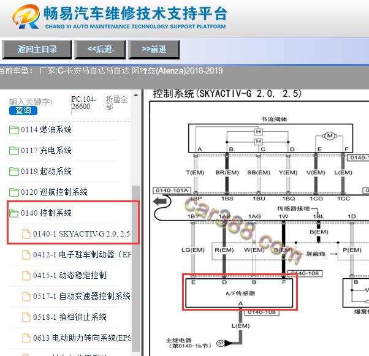Viewport: 369px width, 356px height.
Task: Select the 0140 控制系统 tree entry
Action: (46, 213)
